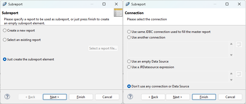Click down arrow of connection expression box
The image size is (246, 104).
pyautogui.click(x=231, y=55)
